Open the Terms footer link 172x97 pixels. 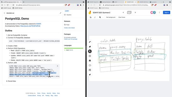39,93
